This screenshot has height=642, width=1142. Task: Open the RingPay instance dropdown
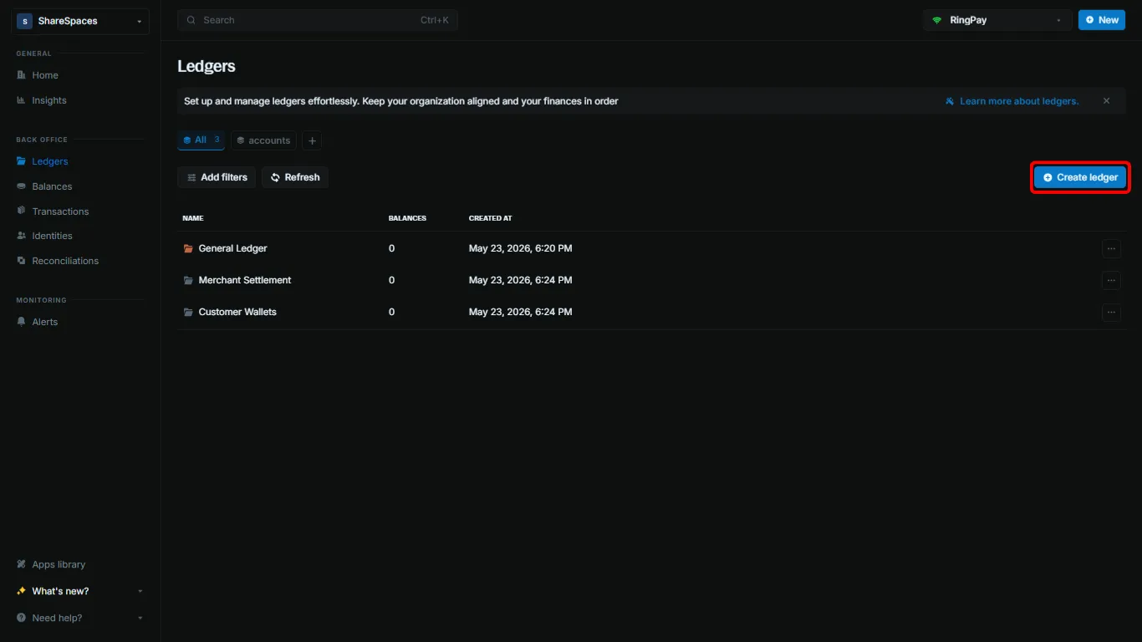click(997, 20)
